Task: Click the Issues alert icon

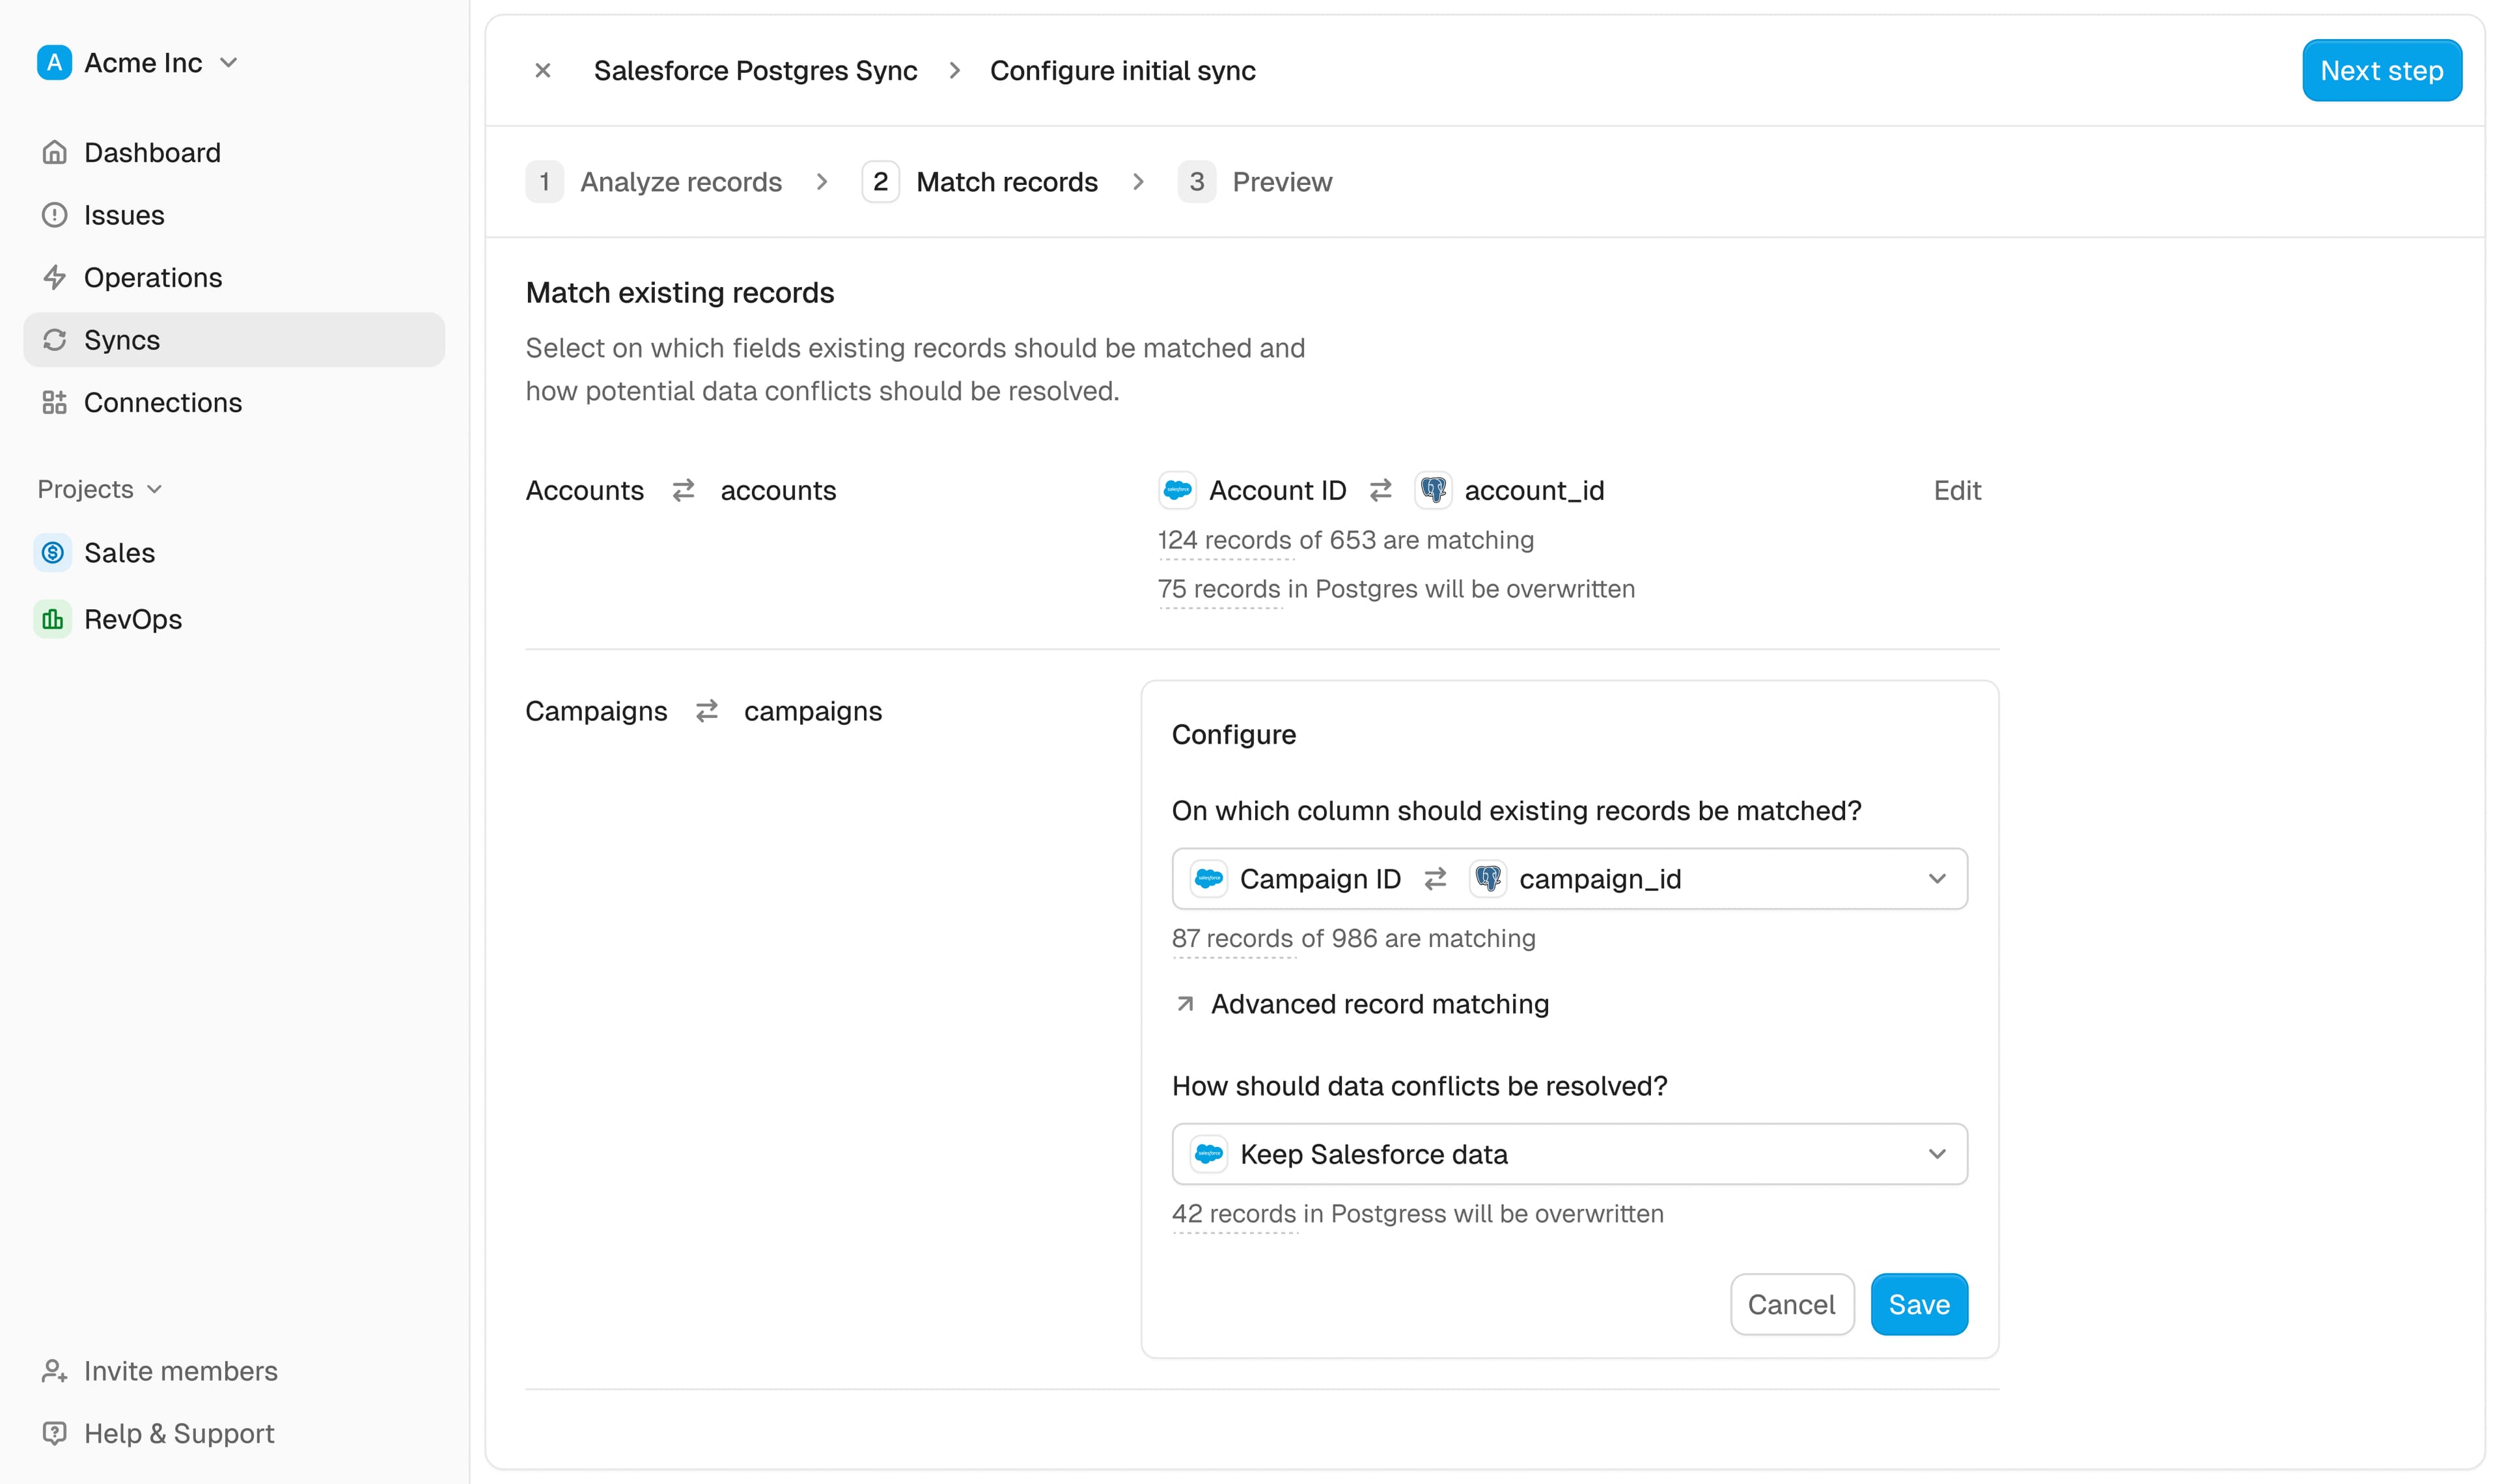Action: (x=54, y=215)
